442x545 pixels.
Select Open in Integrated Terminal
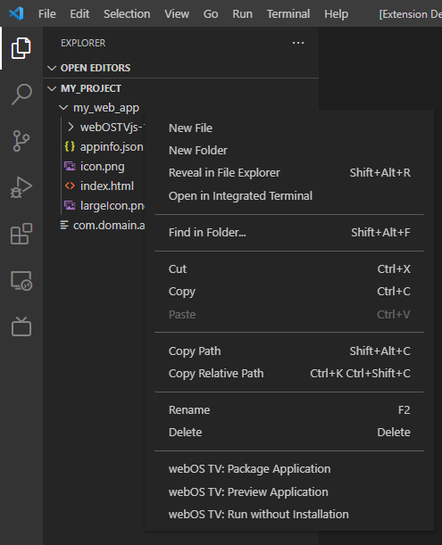(289, 196)
